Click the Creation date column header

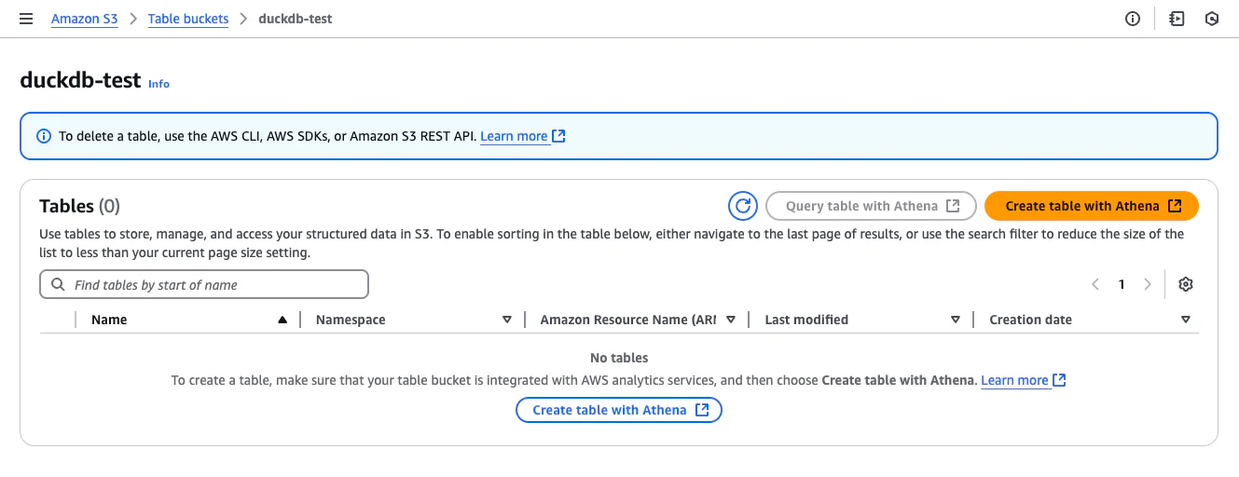coord(1030,320)
